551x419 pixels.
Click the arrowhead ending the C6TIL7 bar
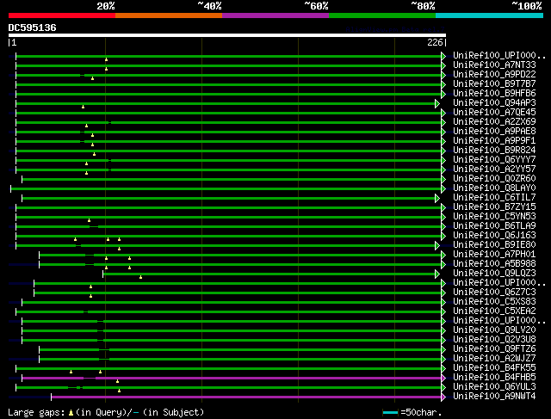(437, 199)
